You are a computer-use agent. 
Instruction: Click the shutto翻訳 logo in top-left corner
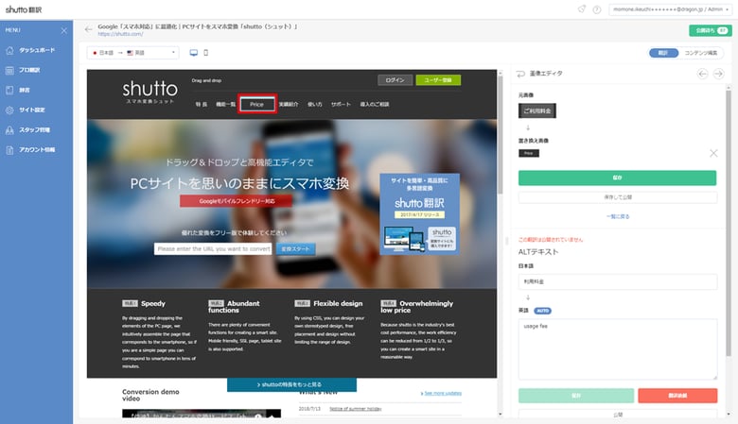pyautogui.click(x=24, y=9)
